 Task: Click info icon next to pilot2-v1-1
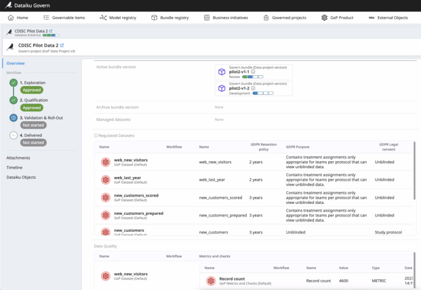[x=253, y=72]
